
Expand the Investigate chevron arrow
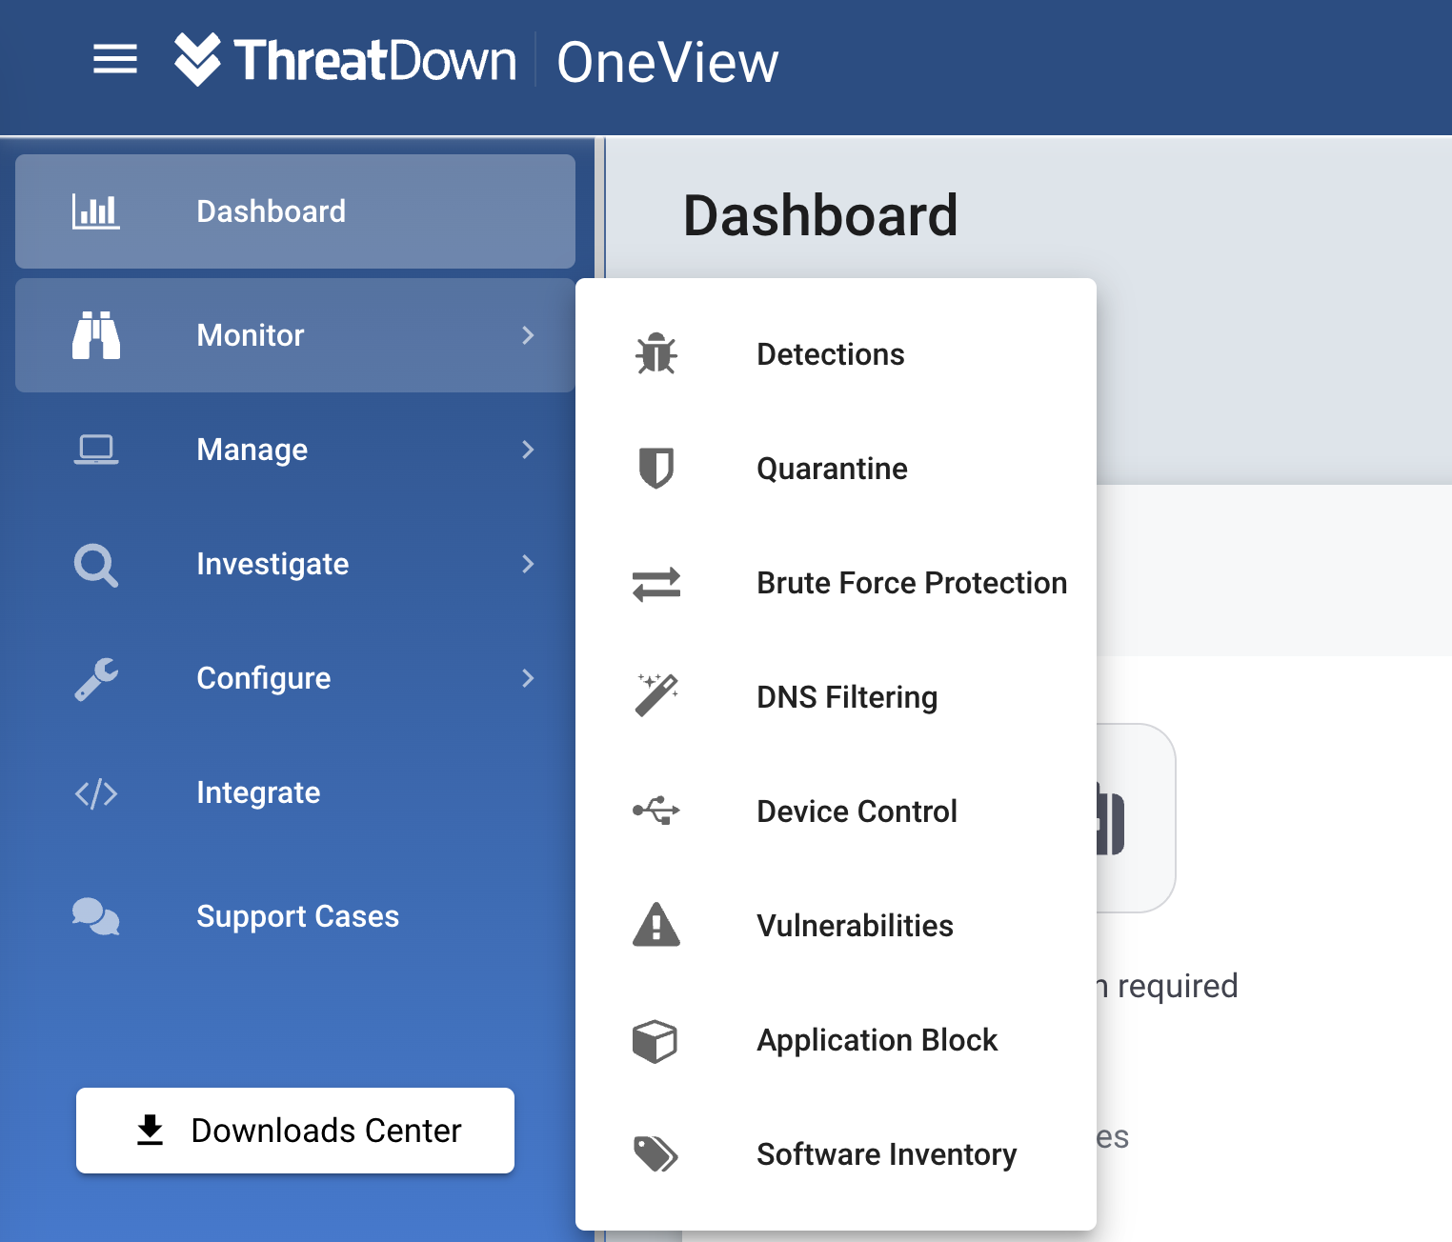(528, 564)
